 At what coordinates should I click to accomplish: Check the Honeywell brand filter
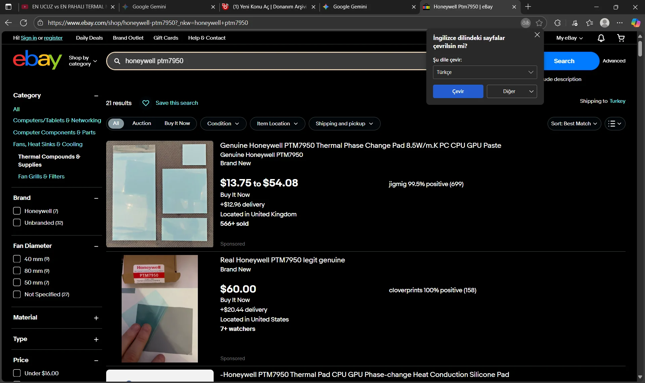(x=17, y=211)
